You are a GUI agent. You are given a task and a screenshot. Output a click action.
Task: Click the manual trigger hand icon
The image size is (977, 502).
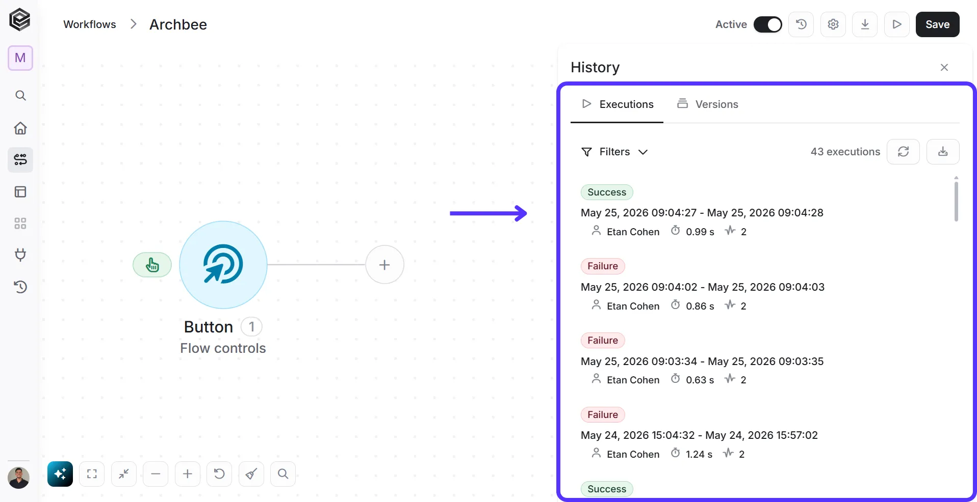[152, 265]
